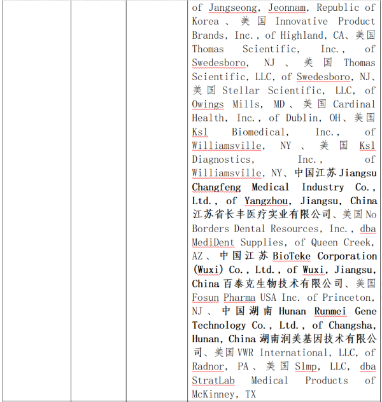Select the word "Cardinal"
The image size is (382, 402).
pos(354,104)
